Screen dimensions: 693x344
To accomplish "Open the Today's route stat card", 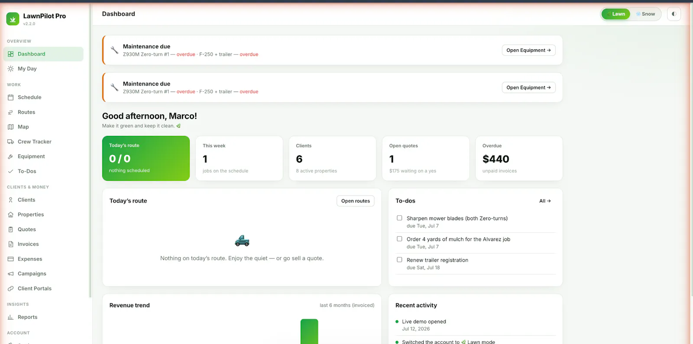I will tap(146, 158).
